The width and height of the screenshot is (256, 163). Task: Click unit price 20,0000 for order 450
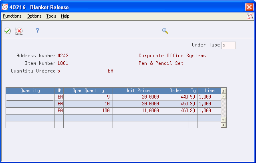pos(137,104)
